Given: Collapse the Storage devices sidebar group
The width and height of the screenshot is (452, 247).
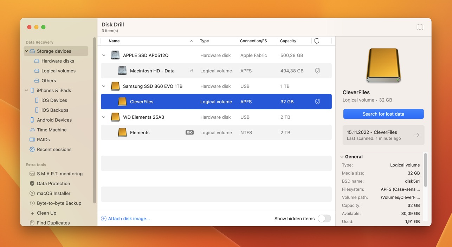Looking at the screenshot, I should 26,51.
